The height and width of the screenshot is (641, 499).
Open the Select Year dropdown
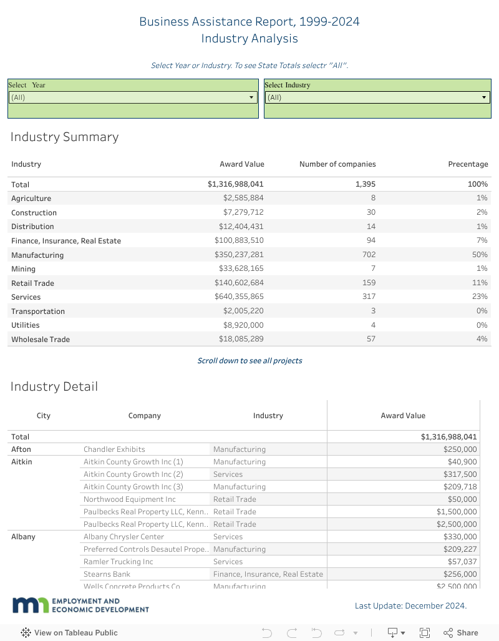tap(133, 97)
